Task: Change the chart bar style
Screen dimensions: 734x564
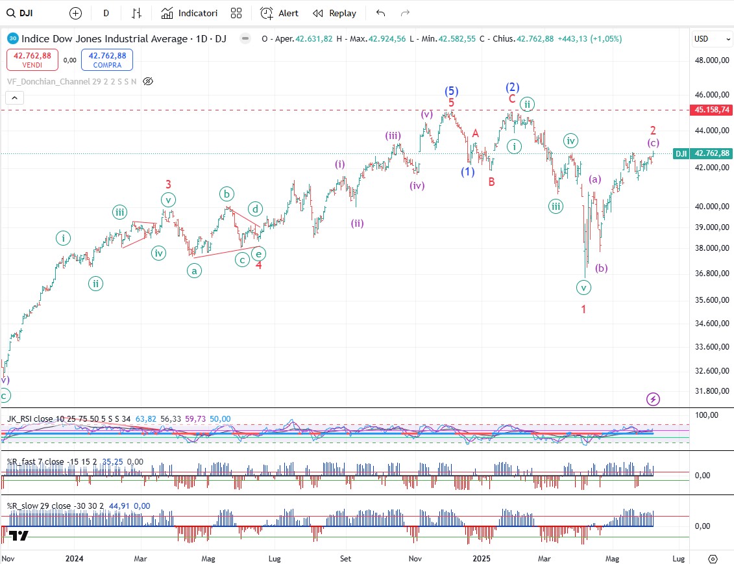Action: pyautogui.click(x=136, y=13)
